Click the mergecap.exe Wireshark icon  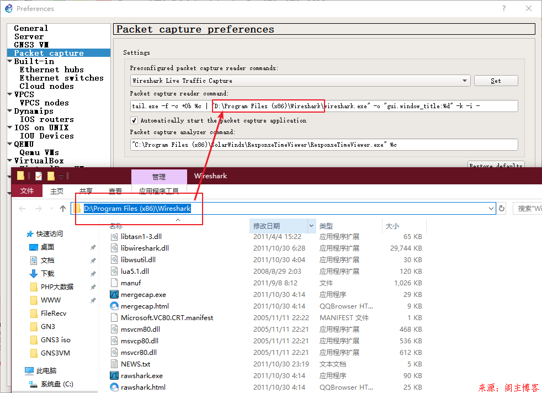(x=114, y=295)
